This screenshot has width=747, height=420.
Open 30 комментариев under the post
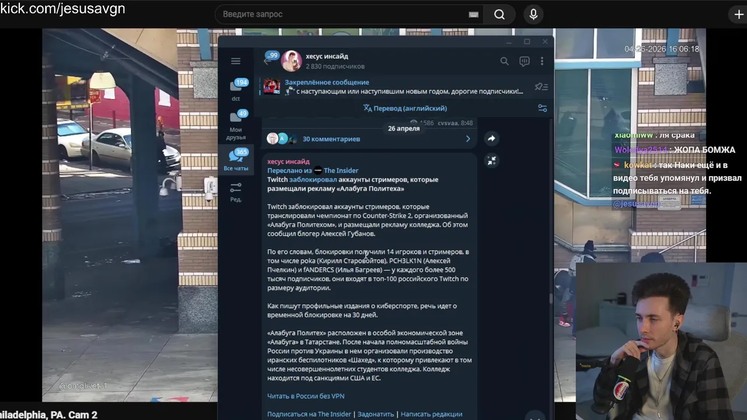pyautogui.click(x=331, y=139)
